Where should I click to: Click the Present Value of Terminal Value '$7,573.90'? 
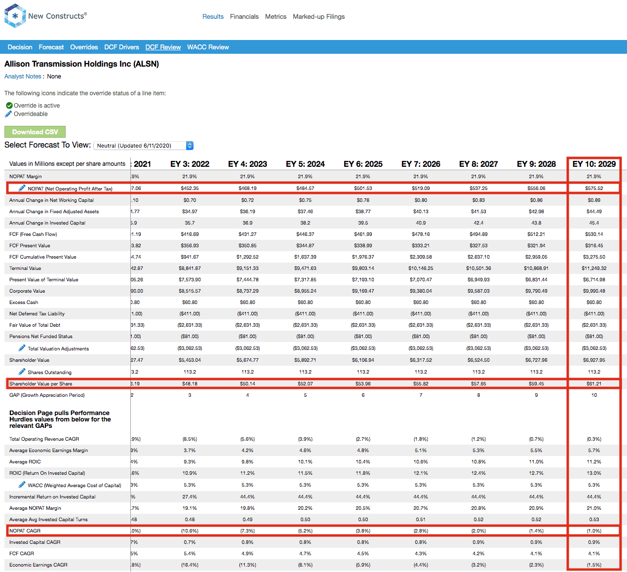tap(190, 280)
